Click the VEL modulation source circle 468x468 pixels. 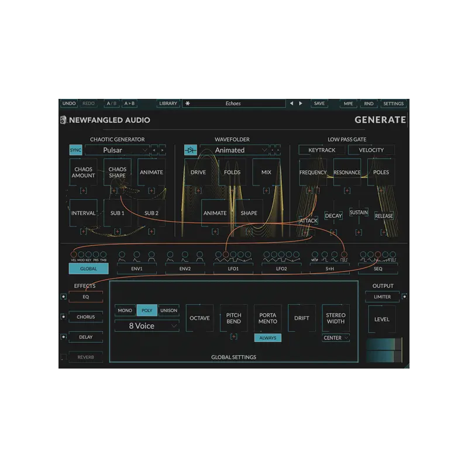point(74,254)
